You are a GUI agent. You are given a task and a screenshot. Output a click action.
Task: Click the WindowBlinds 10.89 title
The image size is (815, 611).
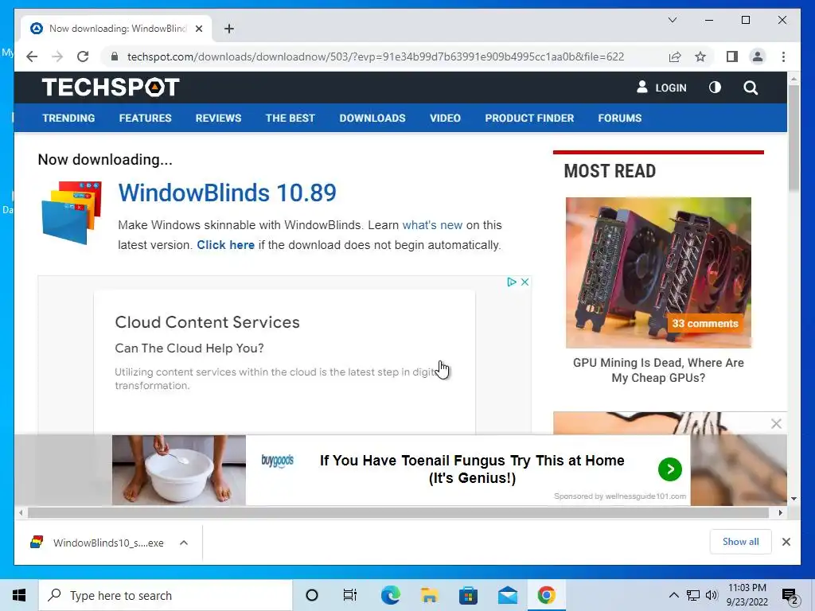point(227,193)
